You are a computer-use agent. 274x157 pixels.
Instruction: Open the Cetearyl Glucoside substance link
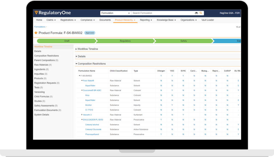(93, 130)
